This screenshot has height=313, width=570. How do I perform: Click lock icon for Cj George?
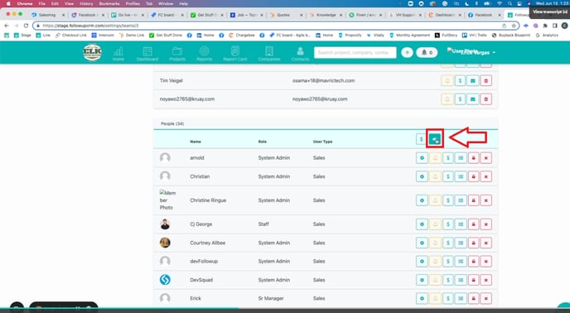473,224
